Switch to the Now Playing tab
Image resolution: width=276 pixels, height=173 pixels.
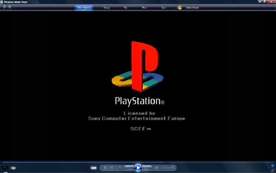[84, 7]
